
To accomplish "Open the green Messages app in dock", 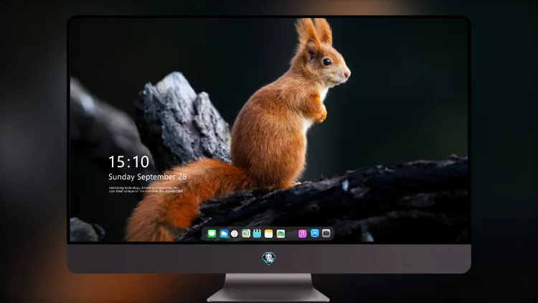I will click(212, 233).
